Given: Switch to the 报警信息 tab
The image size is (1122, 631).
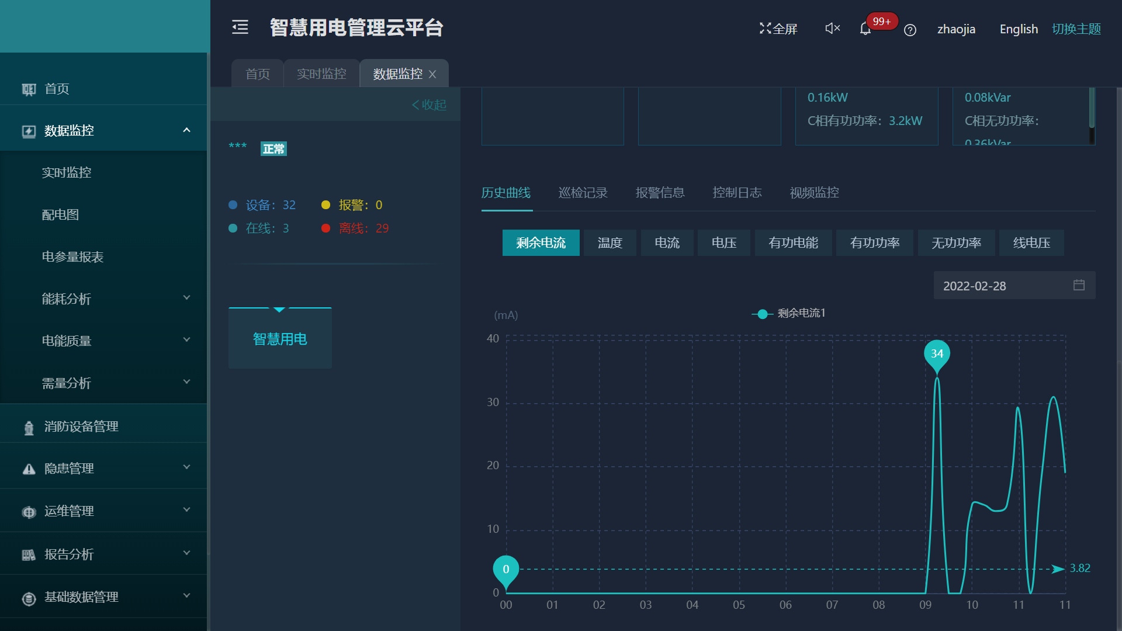Looking at the screenshot, I should pyautogui.click(x=660, y=193).
